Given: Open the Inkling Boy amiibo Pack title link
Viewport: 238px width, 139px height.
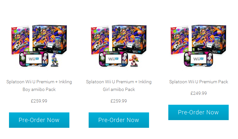Looking at the screenshot, I should click(39, 86).
